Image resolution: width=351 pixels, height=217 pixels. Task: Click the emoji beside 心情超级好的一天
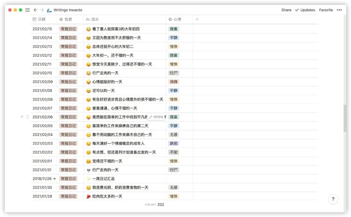tap(89, 82)
